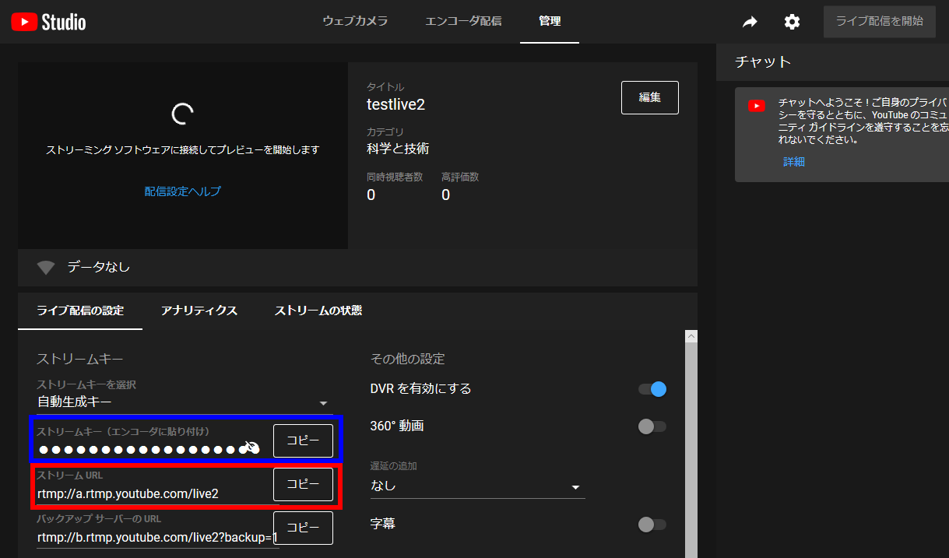Screen dimensions: 949x558
Task: Open the ストリームキーを選択 dropdown
Action: click(x=185, y=402)
